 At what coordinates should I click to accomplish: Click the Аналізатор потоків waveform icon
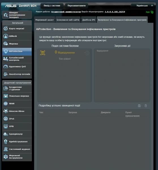coord(6,74)
